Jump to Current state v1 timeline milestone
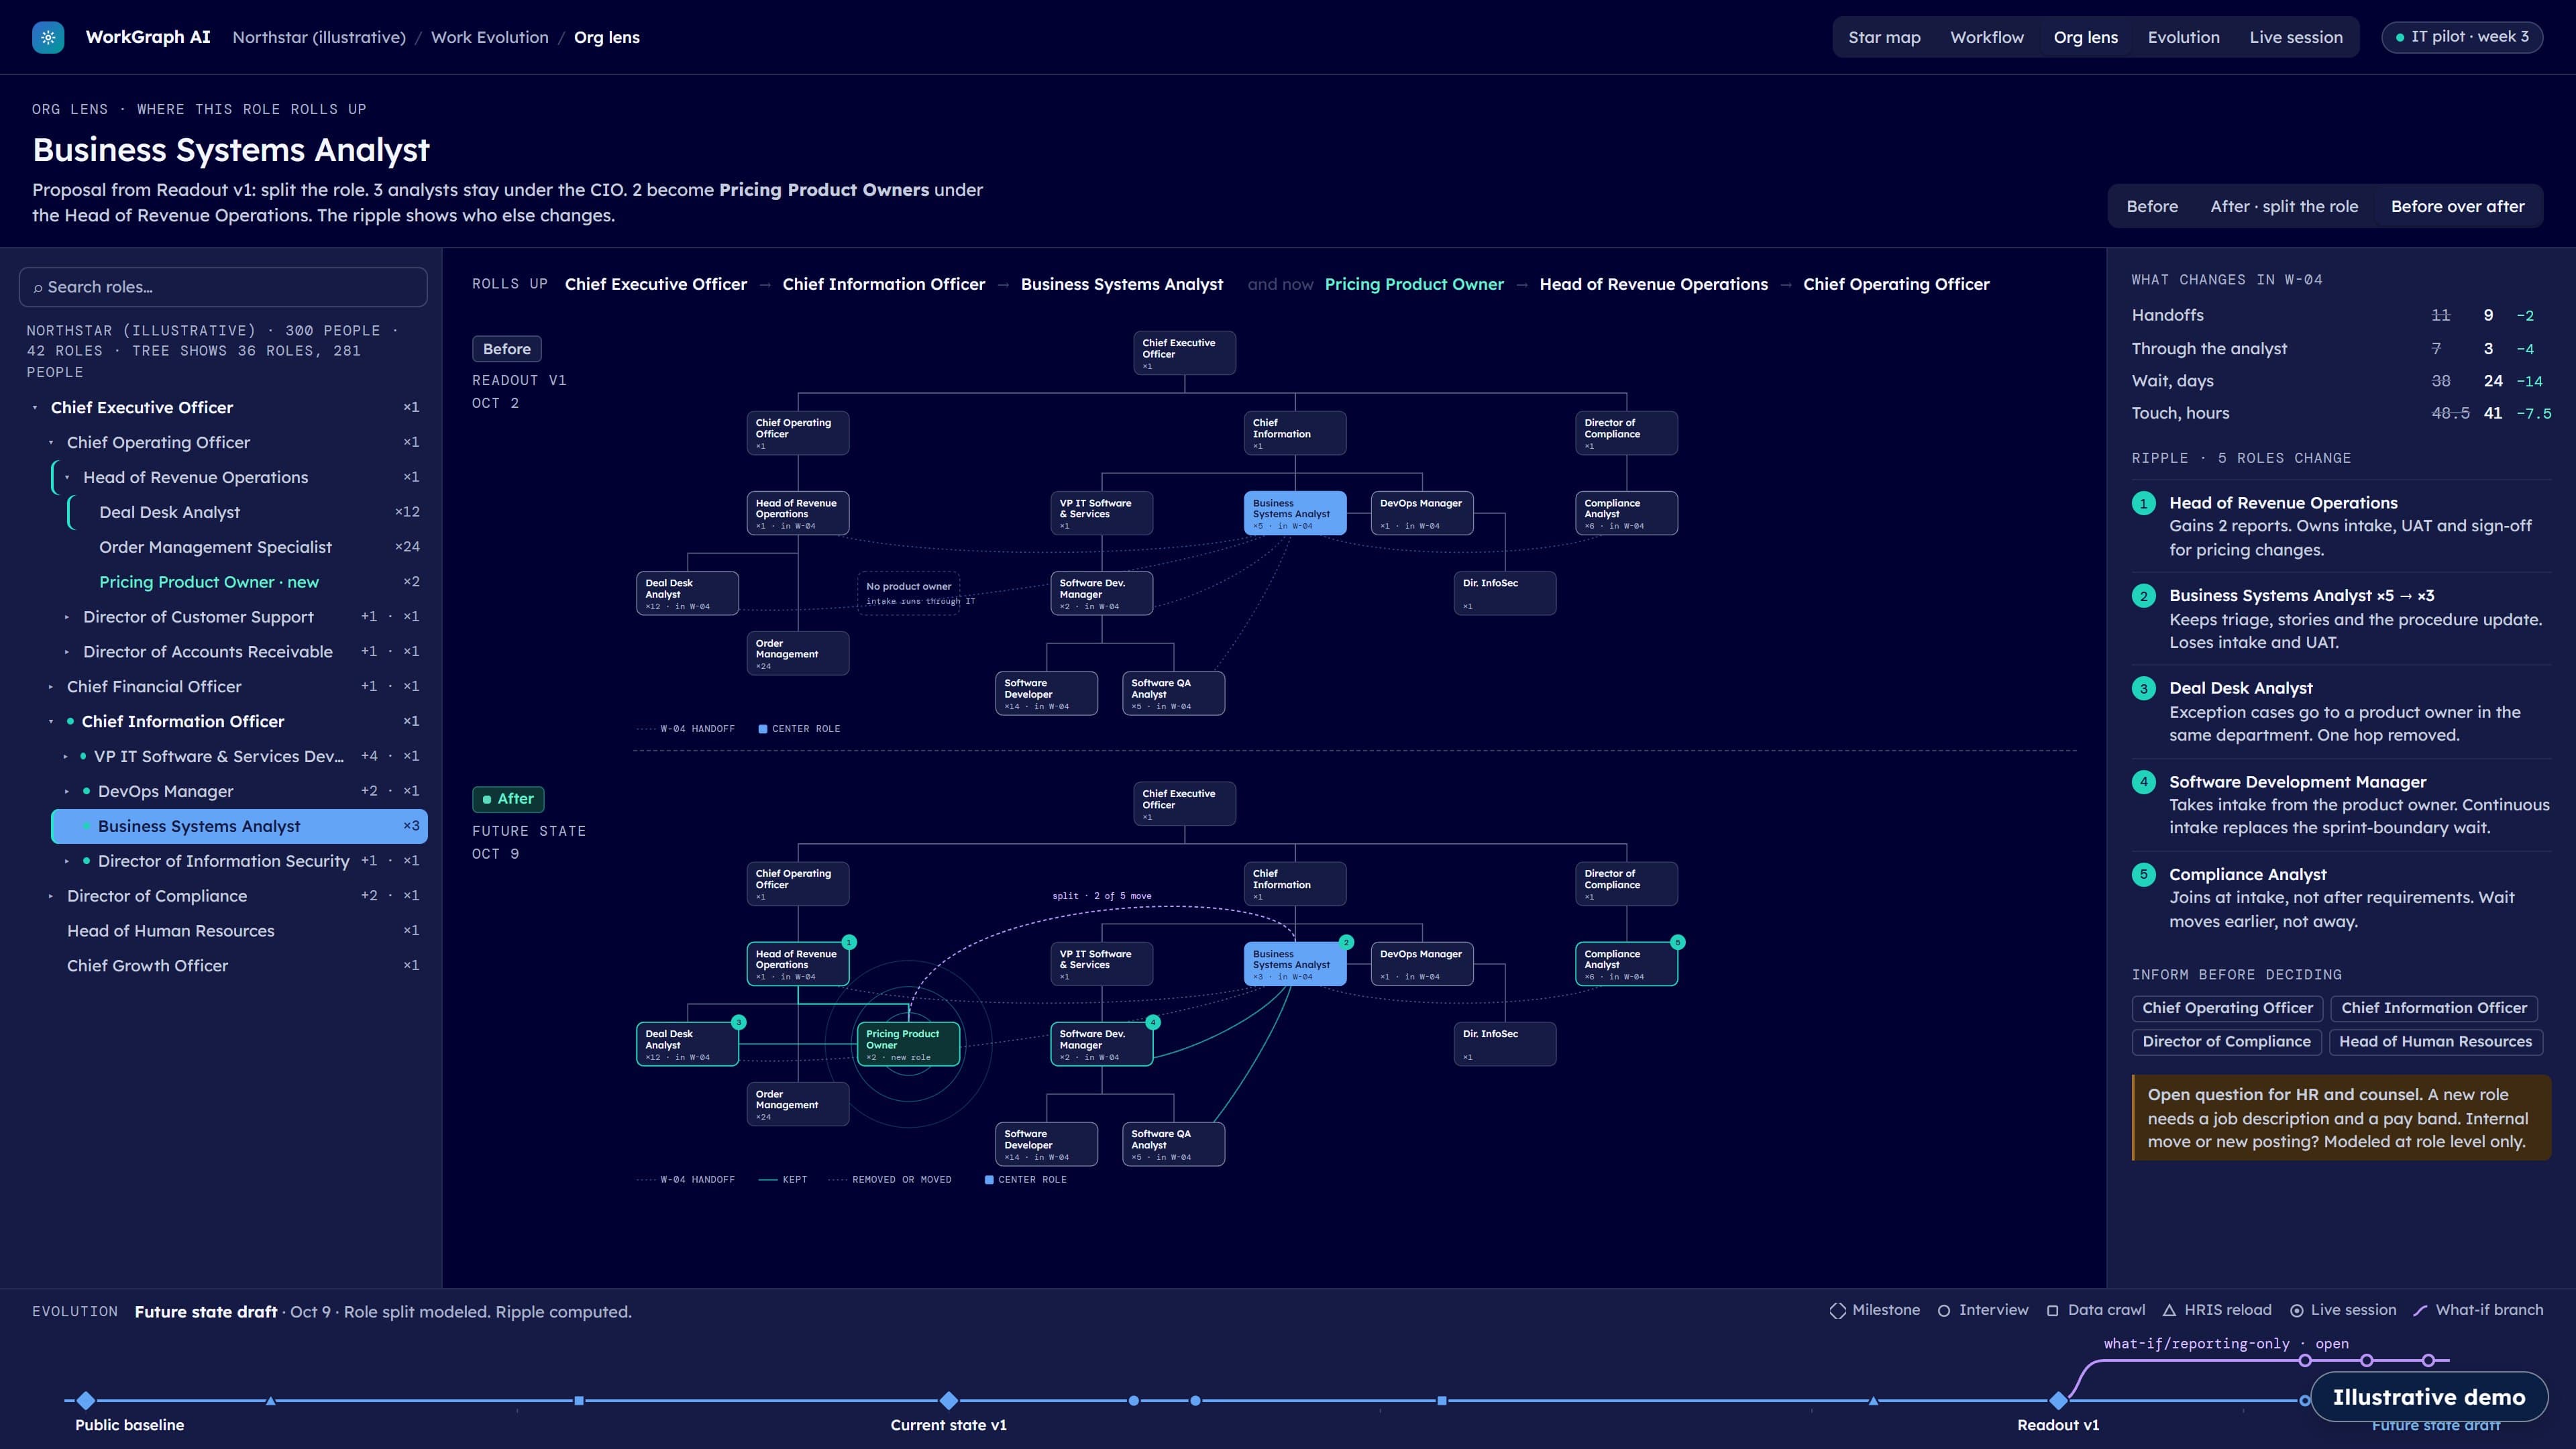Image resolution: width=2576 pixels, height=1449 pixels. 949,1400
